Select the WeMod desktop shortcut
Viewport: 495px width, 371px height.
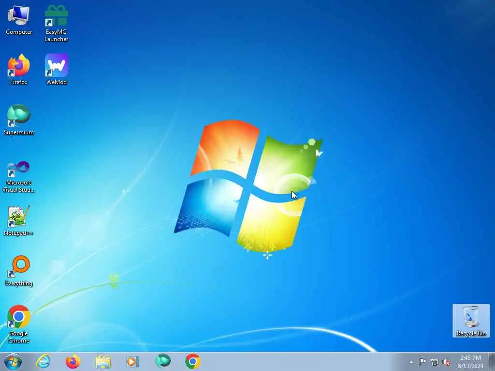pos(57,70)
